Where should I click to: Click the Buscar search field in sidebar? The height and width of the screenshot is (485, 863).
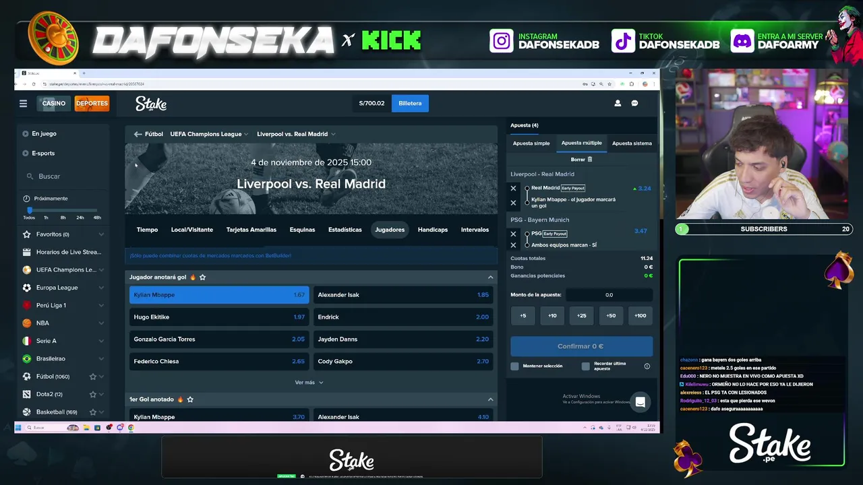pos(64,176)
